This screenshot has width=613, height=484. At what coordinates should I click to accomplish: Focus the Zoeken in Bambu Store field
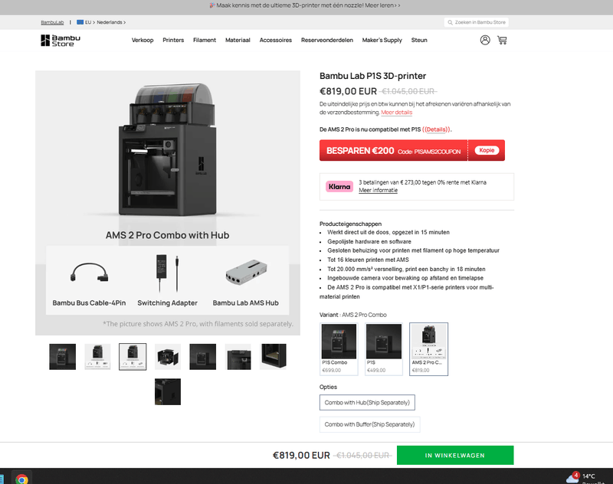[x=476, y=22]
